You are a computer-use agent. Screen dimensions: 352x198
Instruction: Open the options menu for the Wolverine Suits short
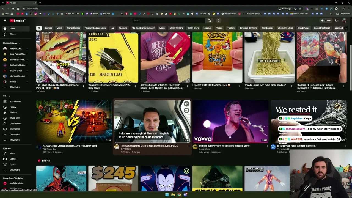point(135,86)
